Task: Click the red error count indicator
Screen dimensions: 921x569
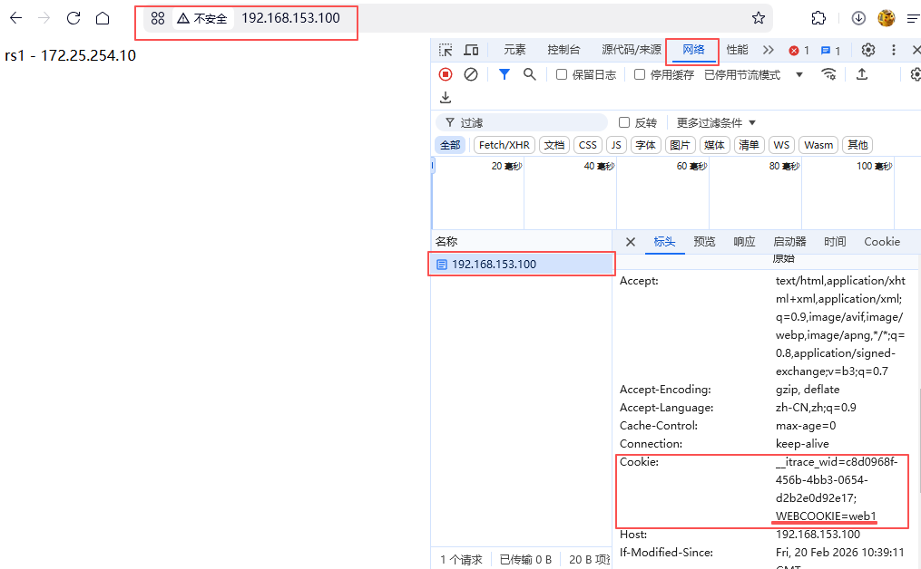Action: pyautogui.click(x=799, y=51)
